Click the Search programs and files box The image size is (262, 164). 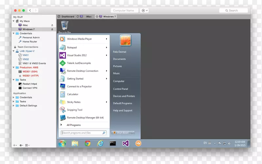(x=84, y=133)
